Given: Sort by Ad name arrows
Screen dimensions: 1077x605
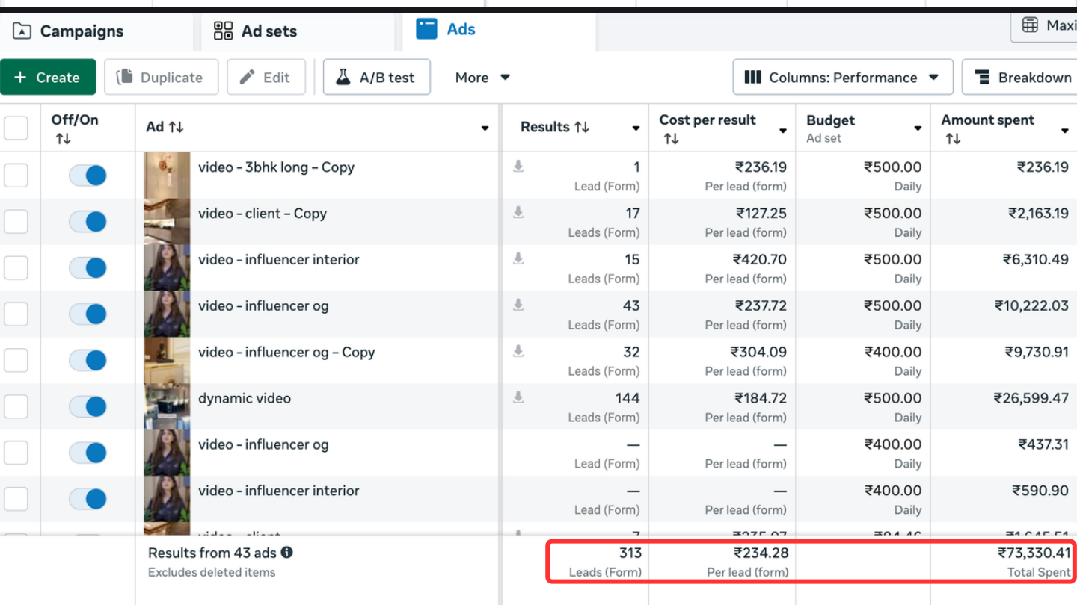Looking at the screenshot, I should pos(176,127).
